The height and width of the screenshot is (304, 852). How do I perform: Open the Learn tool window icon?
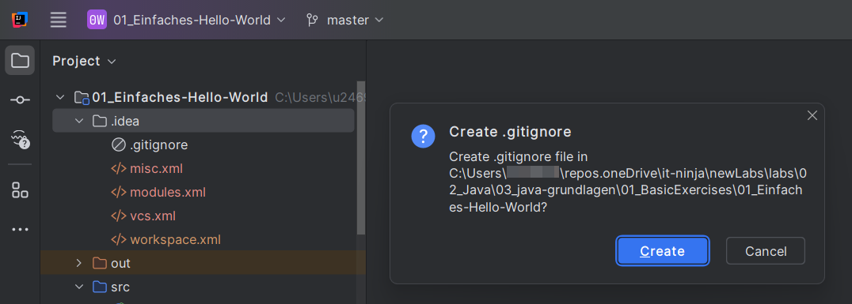(x=20, y=139)
